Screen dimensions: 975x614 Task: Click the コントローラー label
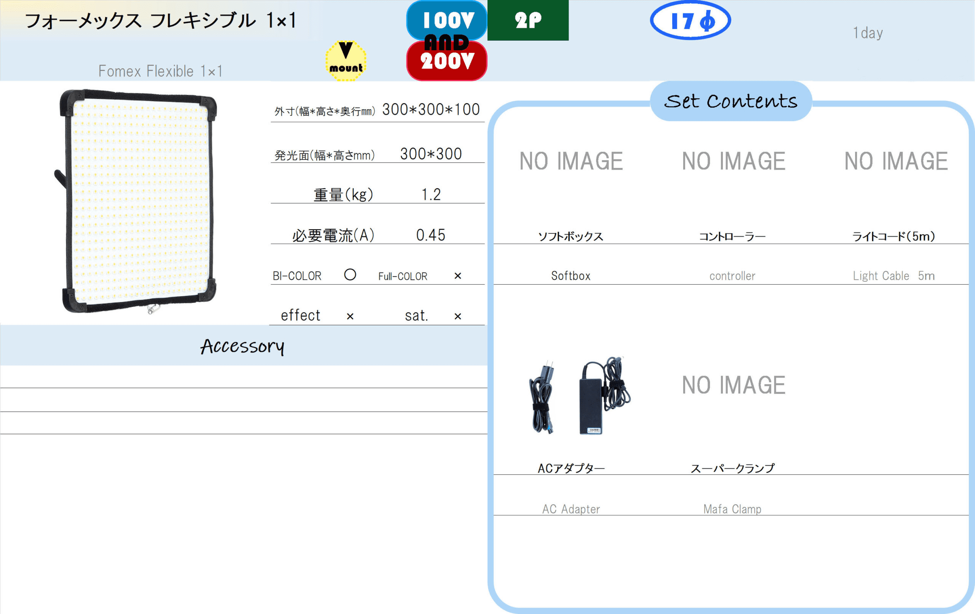[x=732, y=236]
